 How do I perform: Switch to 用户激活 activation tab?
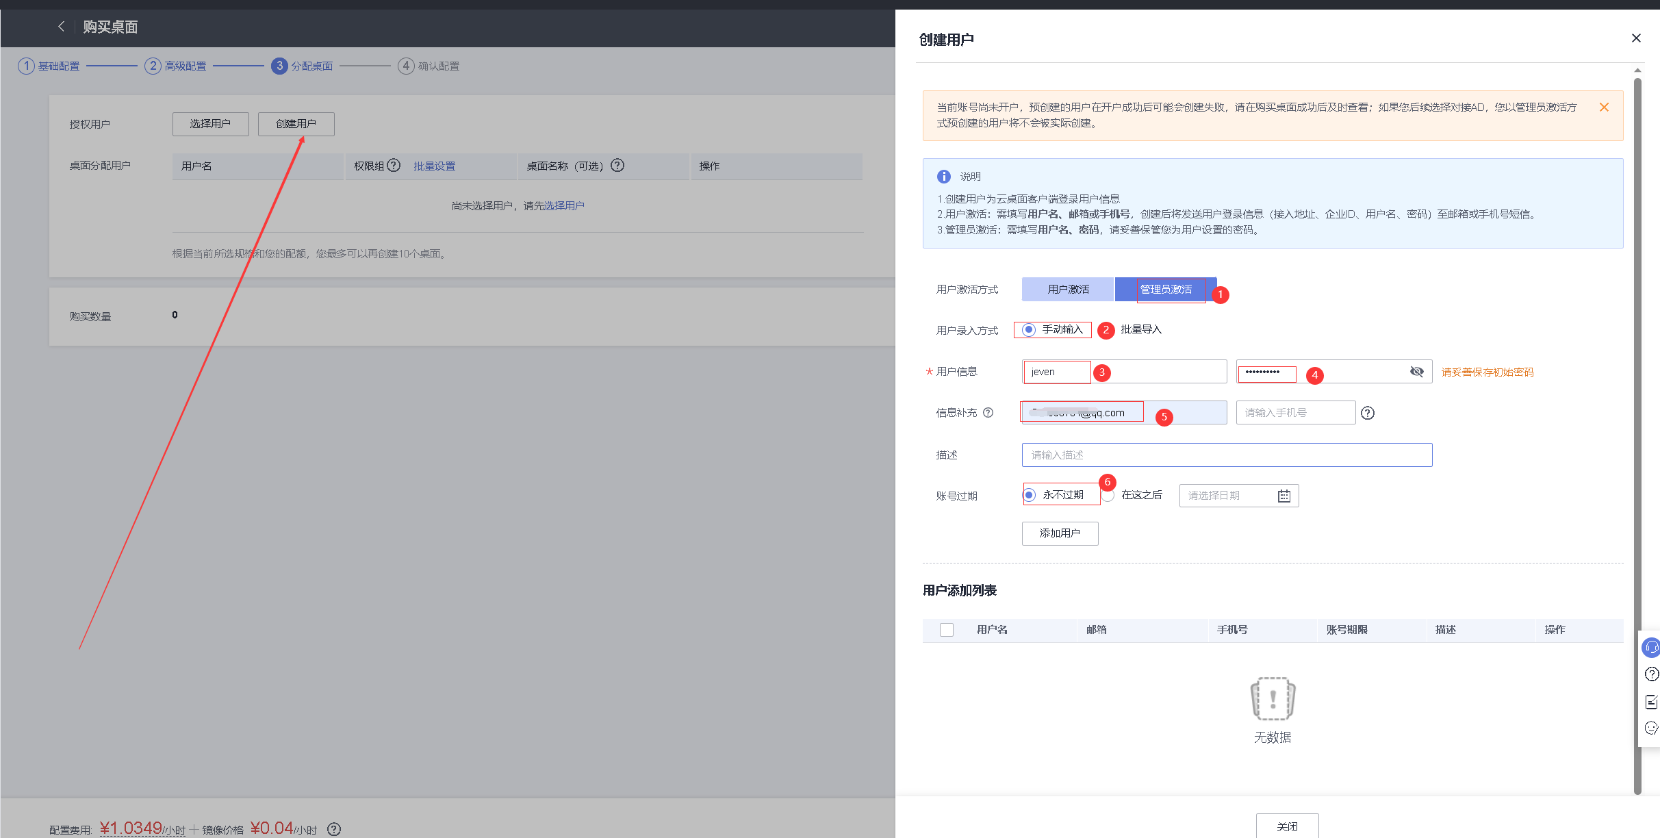pyautogui.click(x=1068, y=290)
